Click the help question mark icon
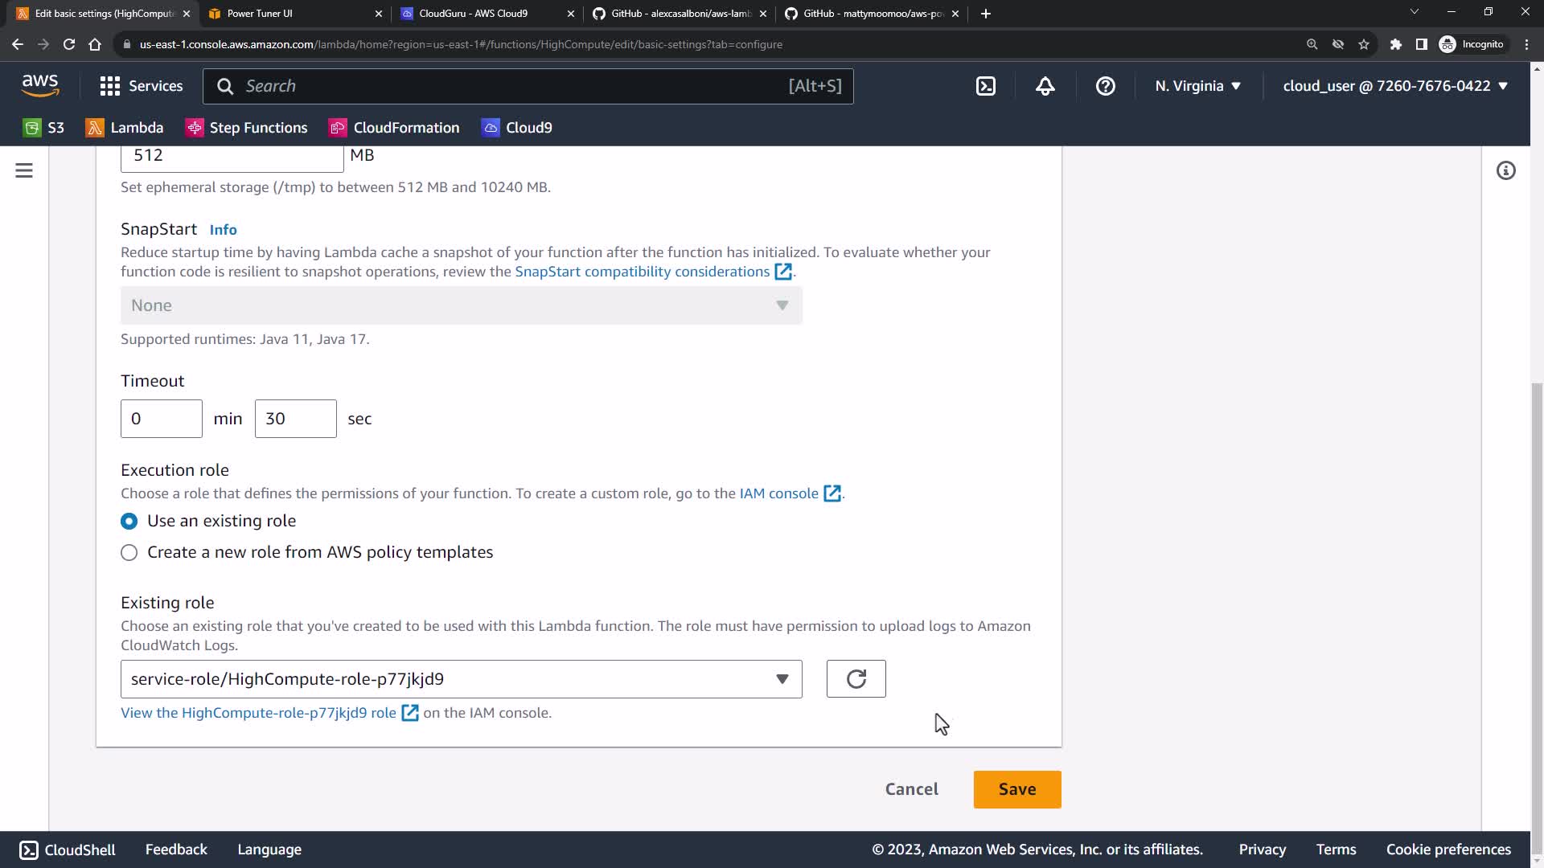 point(1105,86)
